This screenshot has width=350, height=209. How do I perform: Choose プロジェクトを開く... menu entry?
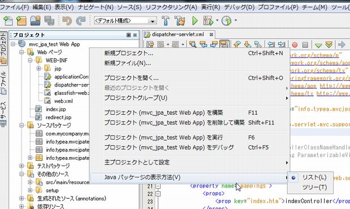190,78
